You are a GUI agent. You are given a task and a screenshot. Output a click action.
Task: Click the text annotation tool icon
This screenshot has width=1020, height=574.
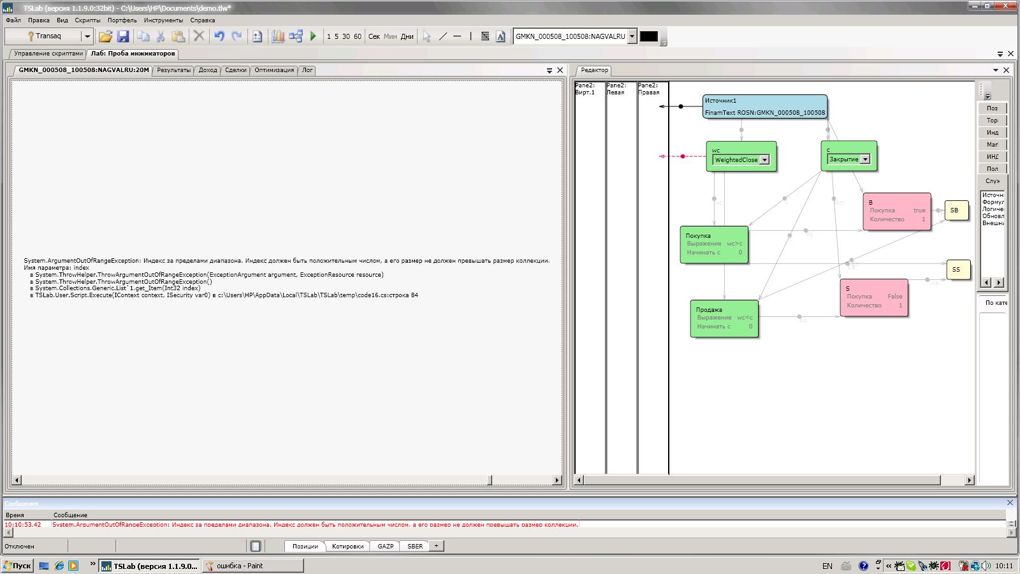(x=500, y=36)
